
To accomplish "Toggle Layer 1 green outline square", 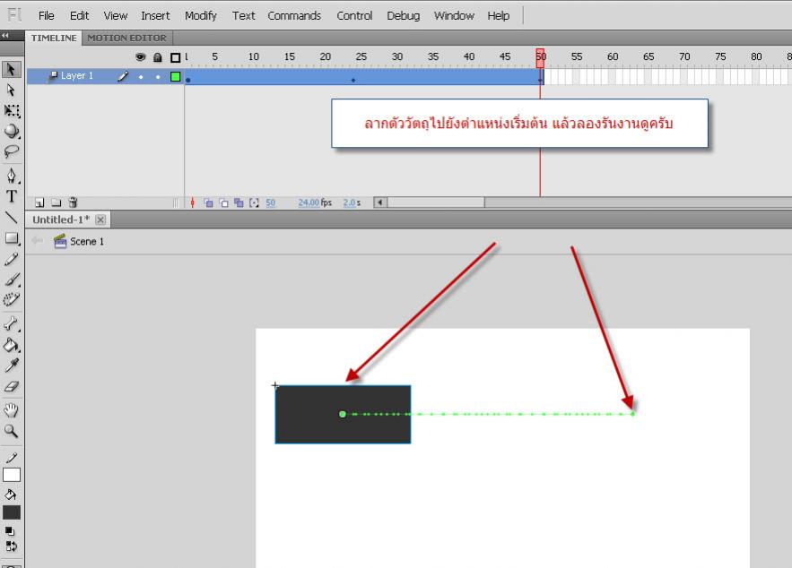I will pyautogui.click(x=175, y=76).
